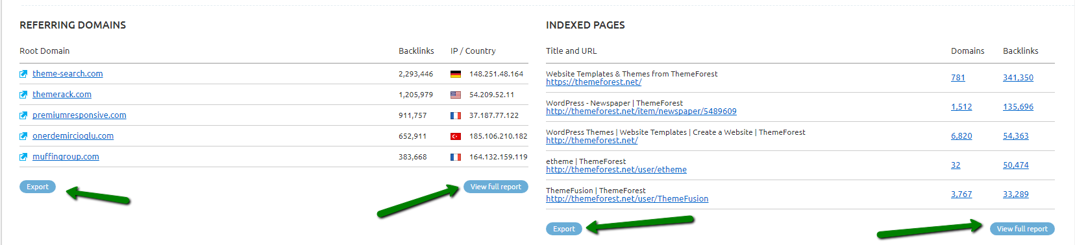Viewport: 1075px width, 245px height.
Task: Click title 'etheme | ThemeForest'
Action: click(x=586, y=161)
